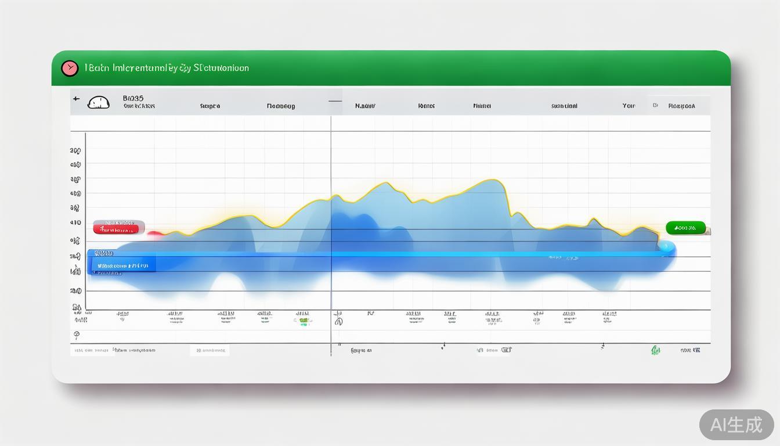Click the green chart icon in the bottom bar
This screenshot has width=780, height=446.
655,350
